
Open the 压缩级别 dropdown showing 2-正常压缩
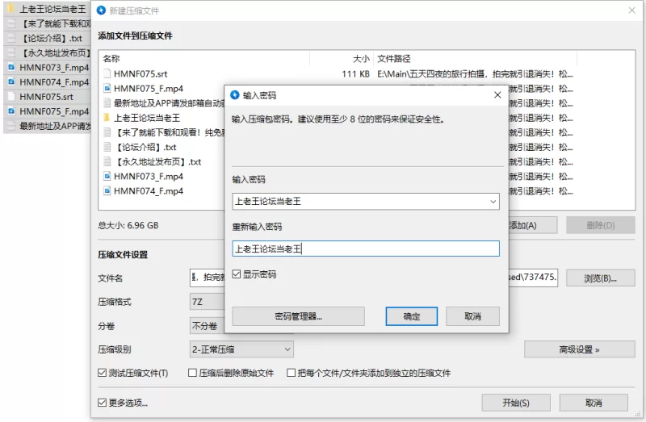coord(241,349)
